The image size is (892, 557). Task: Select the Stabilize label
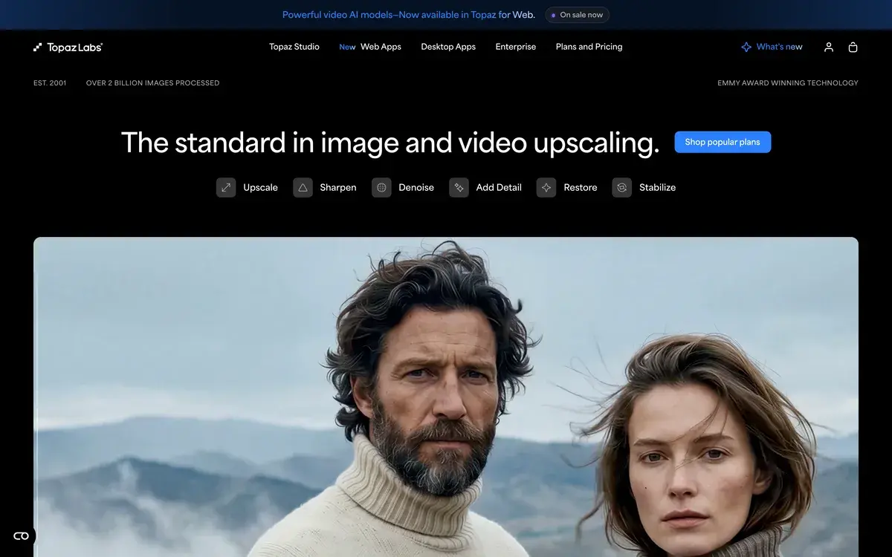point(658,188)
